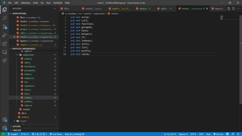This screenshot has width=242, height=136.
Task: Go to line via Ln 12, Col 15
Action: (x=170, y=134)
